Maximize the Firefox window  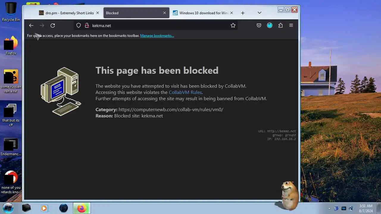(x=288, y=10)
